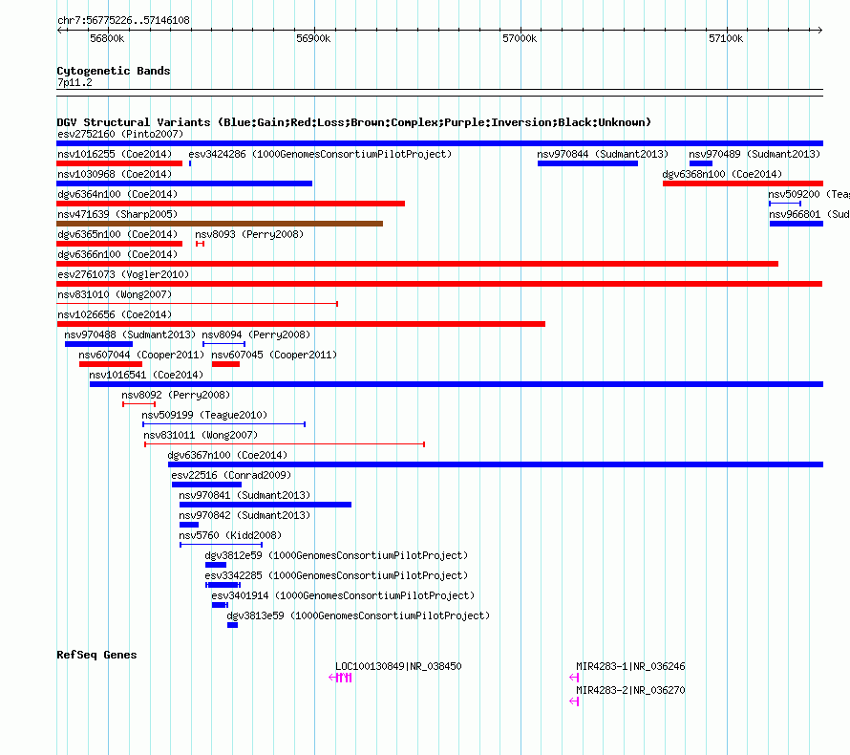
Task: Open dgv6366n100 (Coe2014) long red bar
Action: 417,264
